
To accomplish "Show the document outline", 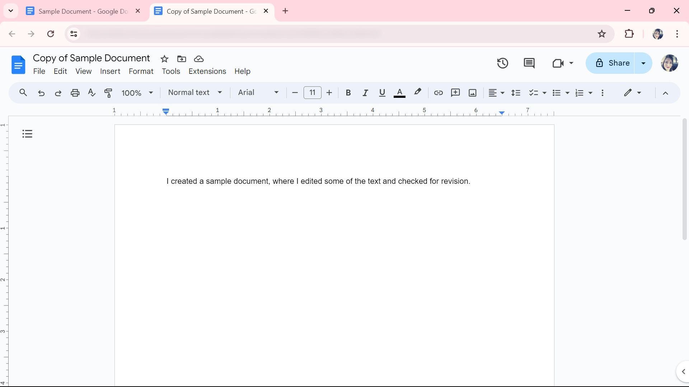I will [27, 133].
